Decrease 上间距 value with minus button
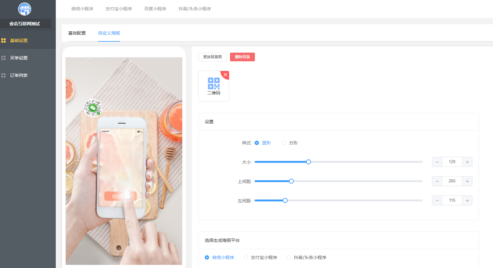493x268 pixels. (x=437, y=181)
